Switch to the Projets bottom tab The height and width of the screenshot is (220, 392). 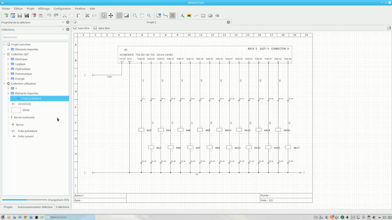point(8,207)
